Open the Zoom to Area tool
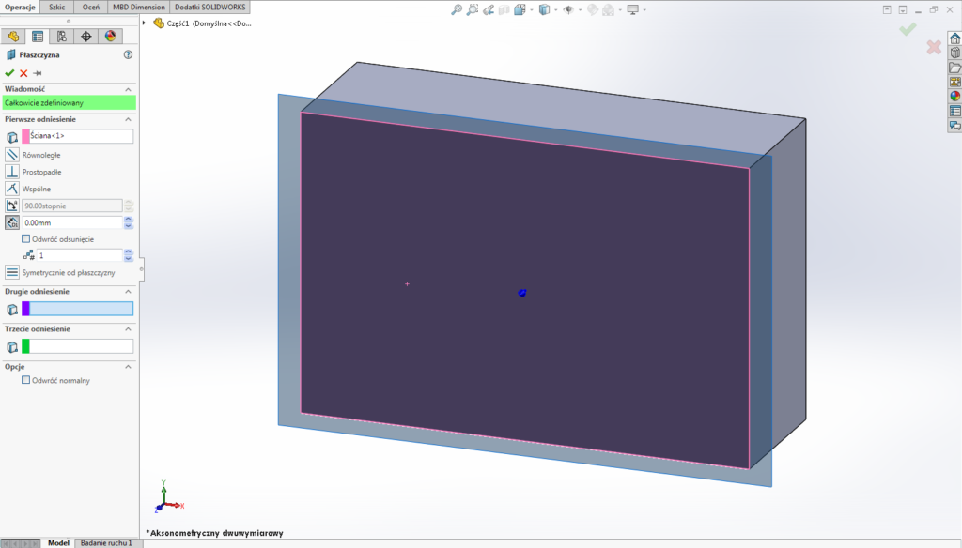The image size is (962, 548). click(473, 8)
